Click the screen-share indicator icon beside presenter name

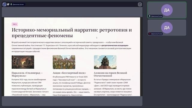[x=8, y=4]
